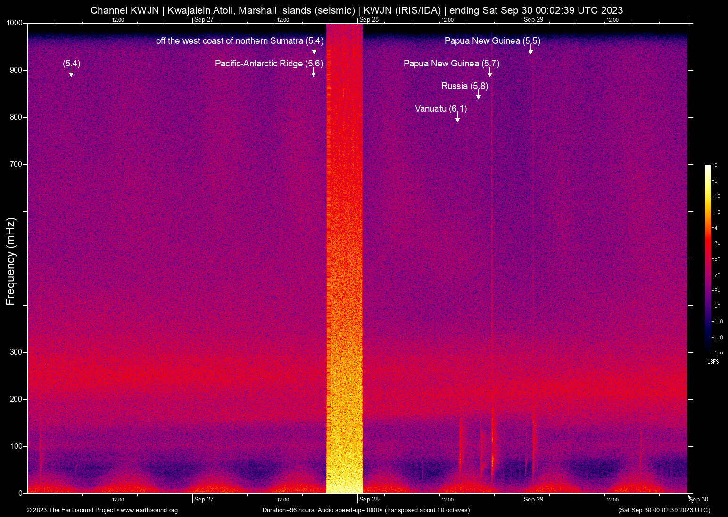Click the Russia (5.8) event label

(464, 86)
